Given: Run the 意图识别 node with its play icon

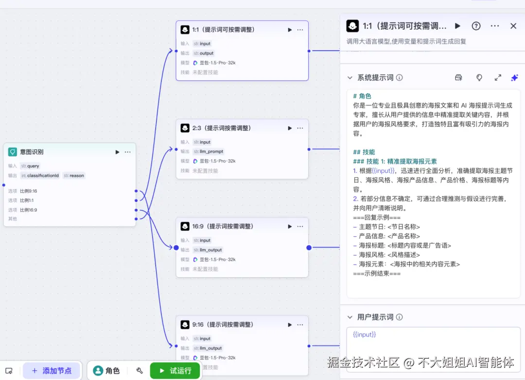Looking at the screenshot, I should [117, 152].
